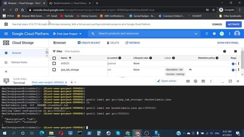Collapse the left sidebar panel
Image resolution: width=244 pixels, height=137 pixels.
click(x=6, y=72)
